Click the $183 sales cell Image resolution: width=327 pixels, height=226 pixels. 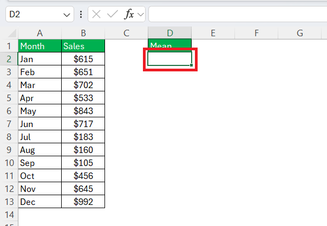pos(83,137)
